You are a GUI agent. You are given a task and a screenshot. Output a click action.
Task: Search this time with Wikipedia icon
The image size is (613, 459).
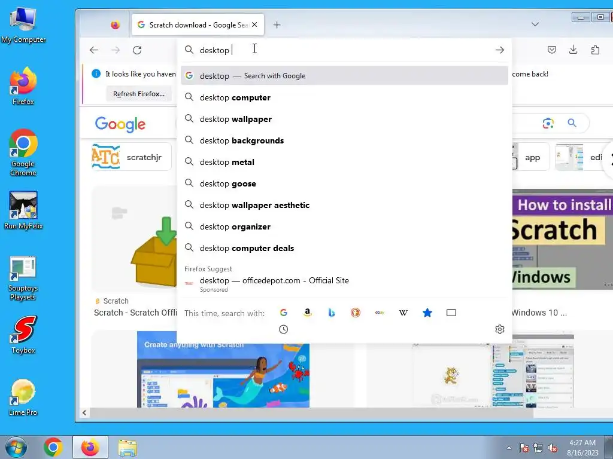403,313
